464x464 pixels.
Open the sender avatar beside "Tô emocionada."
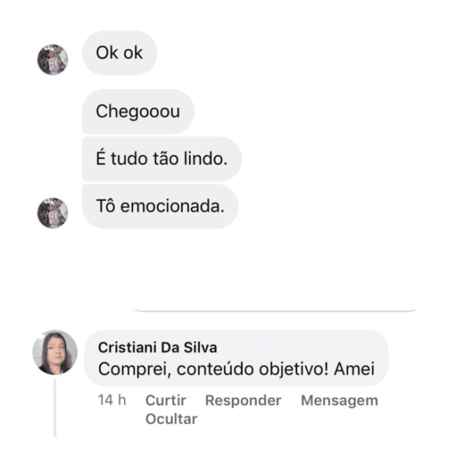53,213
